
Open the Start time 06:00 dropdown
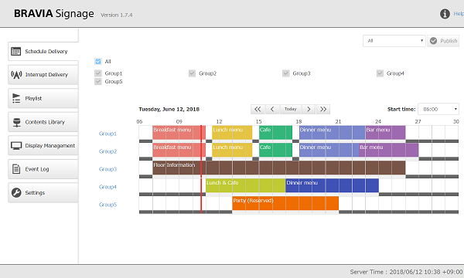(x=438, y=110)
